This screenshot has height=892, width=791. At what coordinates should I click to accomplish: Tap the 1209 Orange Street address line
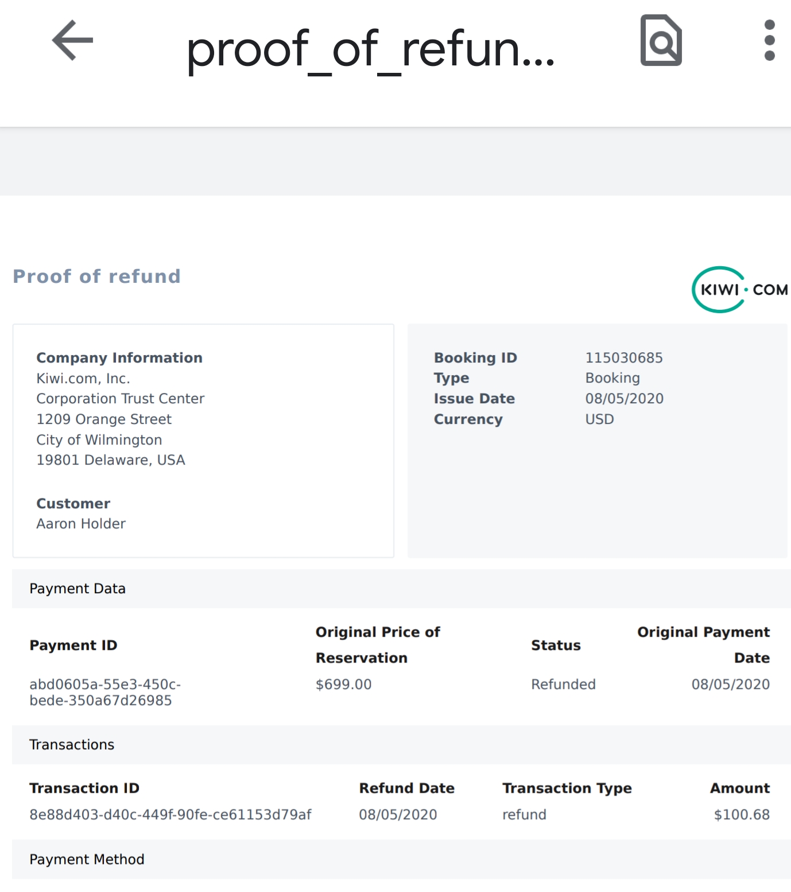[104, 419]
